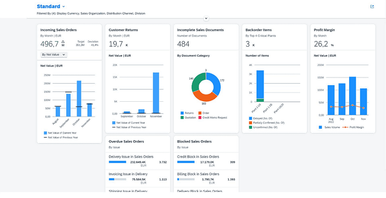Click the Partially Confirmed legend icon
Screen dimensions: 386x198
click(x=250, y=123)
